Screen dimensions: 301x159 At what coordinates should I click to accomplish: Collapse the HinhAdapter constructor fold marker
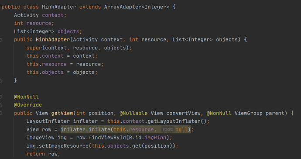click(0, 40)
